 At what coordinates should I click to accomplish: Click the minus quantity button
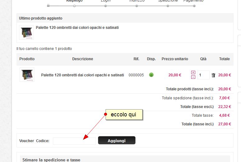[193, 77]
